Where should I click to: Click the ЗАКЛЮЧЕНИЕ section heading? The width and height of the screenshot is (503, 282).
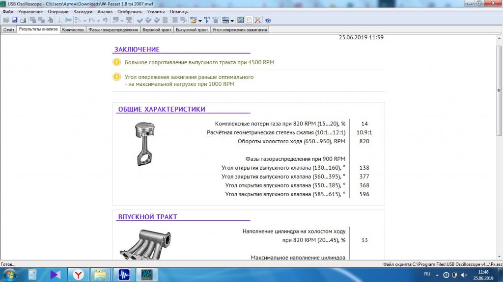tap(137, 50)
